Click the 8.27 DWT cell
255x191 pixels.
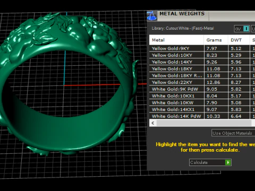click(x=239, y=82)
